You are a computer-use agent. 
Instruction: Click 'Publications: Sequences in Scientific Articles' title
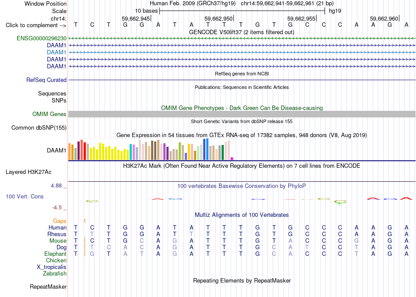tap(242, 87)
